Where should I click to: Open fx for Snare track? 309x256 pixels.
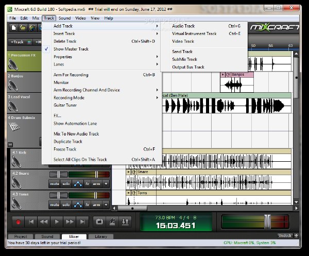click(88, 184)
